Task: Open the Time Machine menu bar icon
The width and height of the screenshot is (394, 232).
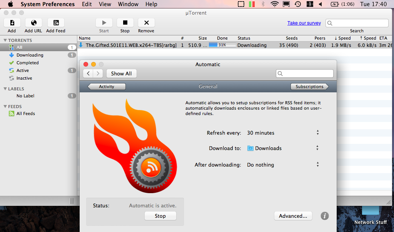Action: coord(298,4)
